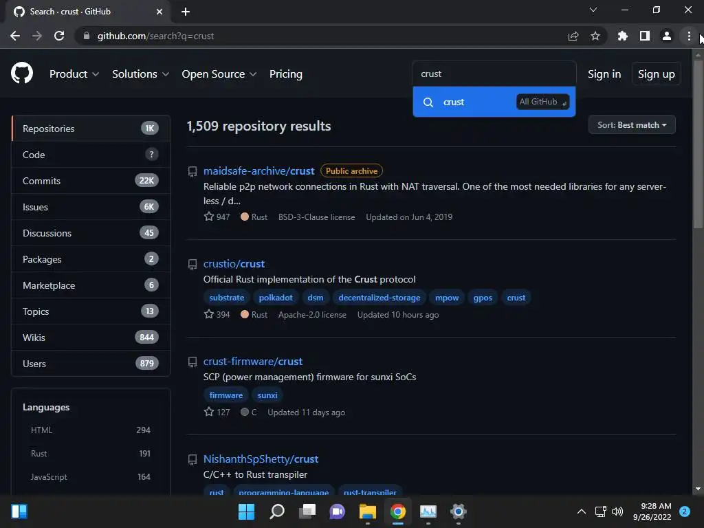Click repo icon beside maidsafe-archive/crust
The height and width of the screenshot is (528, 704).
point(192,171)
